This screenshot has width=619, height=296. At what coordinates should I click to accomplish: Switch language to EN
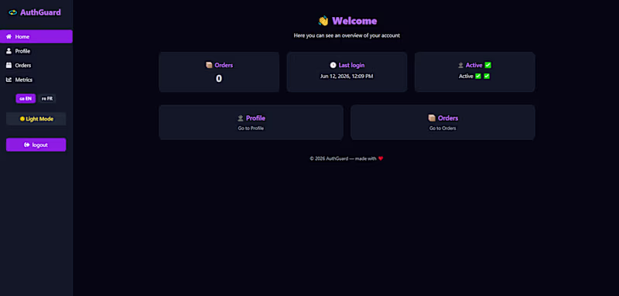coord(26,98)
